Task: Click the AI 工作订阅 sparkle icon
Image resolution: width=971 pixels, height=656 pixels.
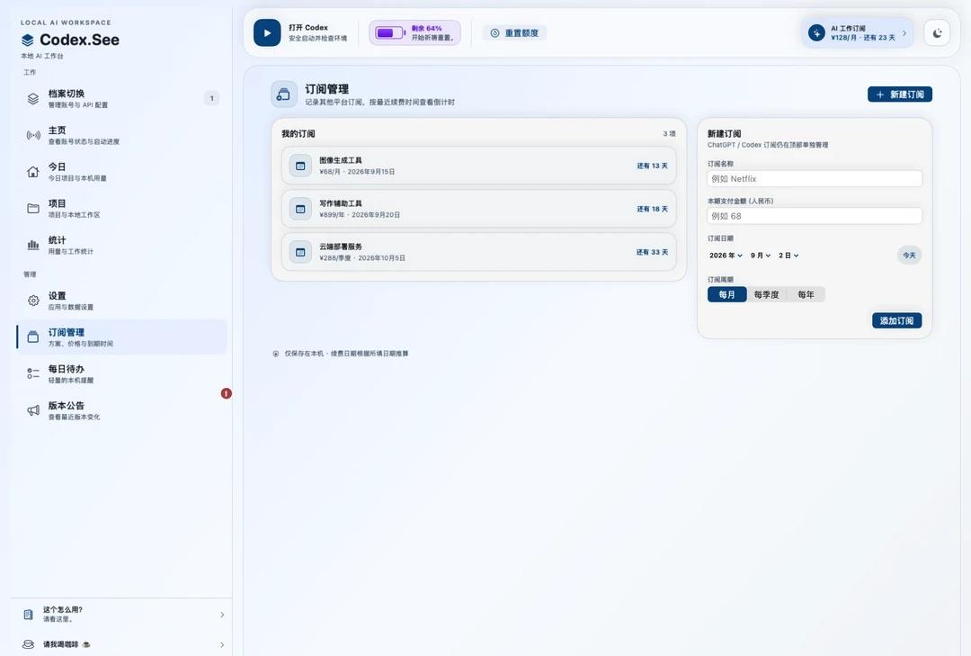Action: pos(816,33)
